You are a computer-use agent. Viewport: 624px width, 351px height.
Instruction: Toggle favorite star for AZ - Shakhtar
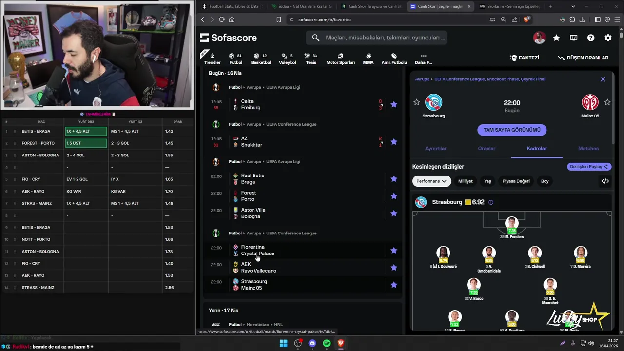point(394,142)
